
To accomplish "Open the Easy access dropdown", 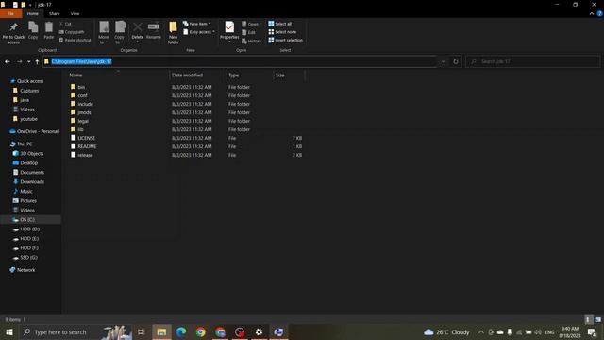I will point(199,32).
